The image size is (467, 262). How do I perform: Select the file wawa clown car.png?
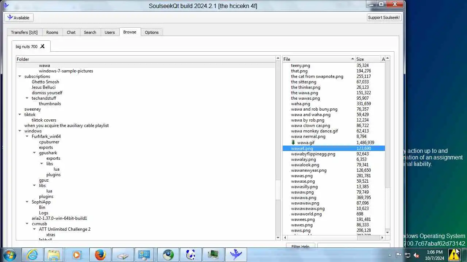310,126
